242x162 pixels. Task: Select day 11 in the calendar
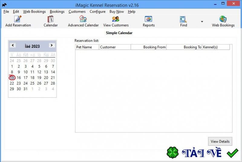pyautogui.click(x=32, y=72)
